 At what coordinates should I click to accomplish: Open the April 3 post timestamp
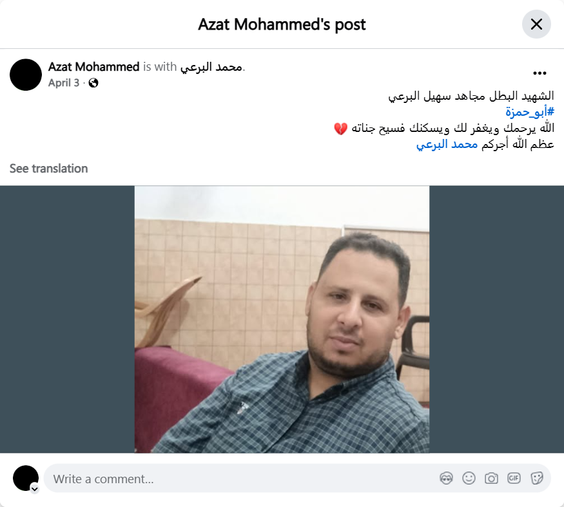(64, 83)
